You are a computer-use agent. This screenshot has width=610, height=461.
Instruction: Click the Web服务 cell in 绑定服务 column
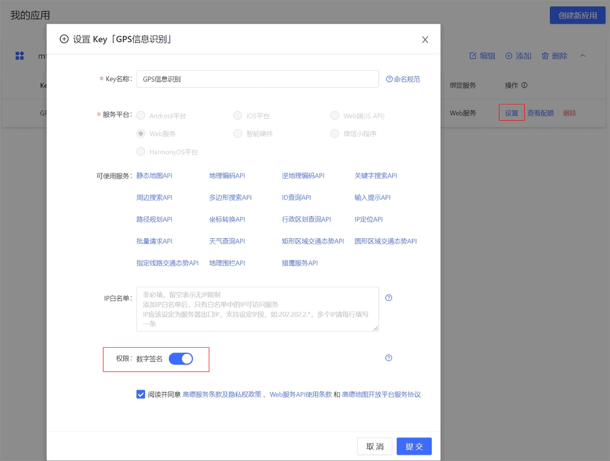[463, 113]
